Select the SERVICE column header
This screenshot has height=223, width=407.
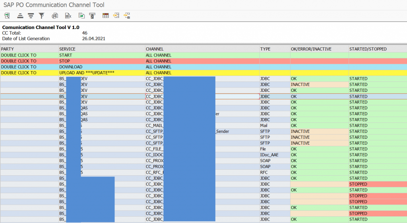tap(102, 49)
